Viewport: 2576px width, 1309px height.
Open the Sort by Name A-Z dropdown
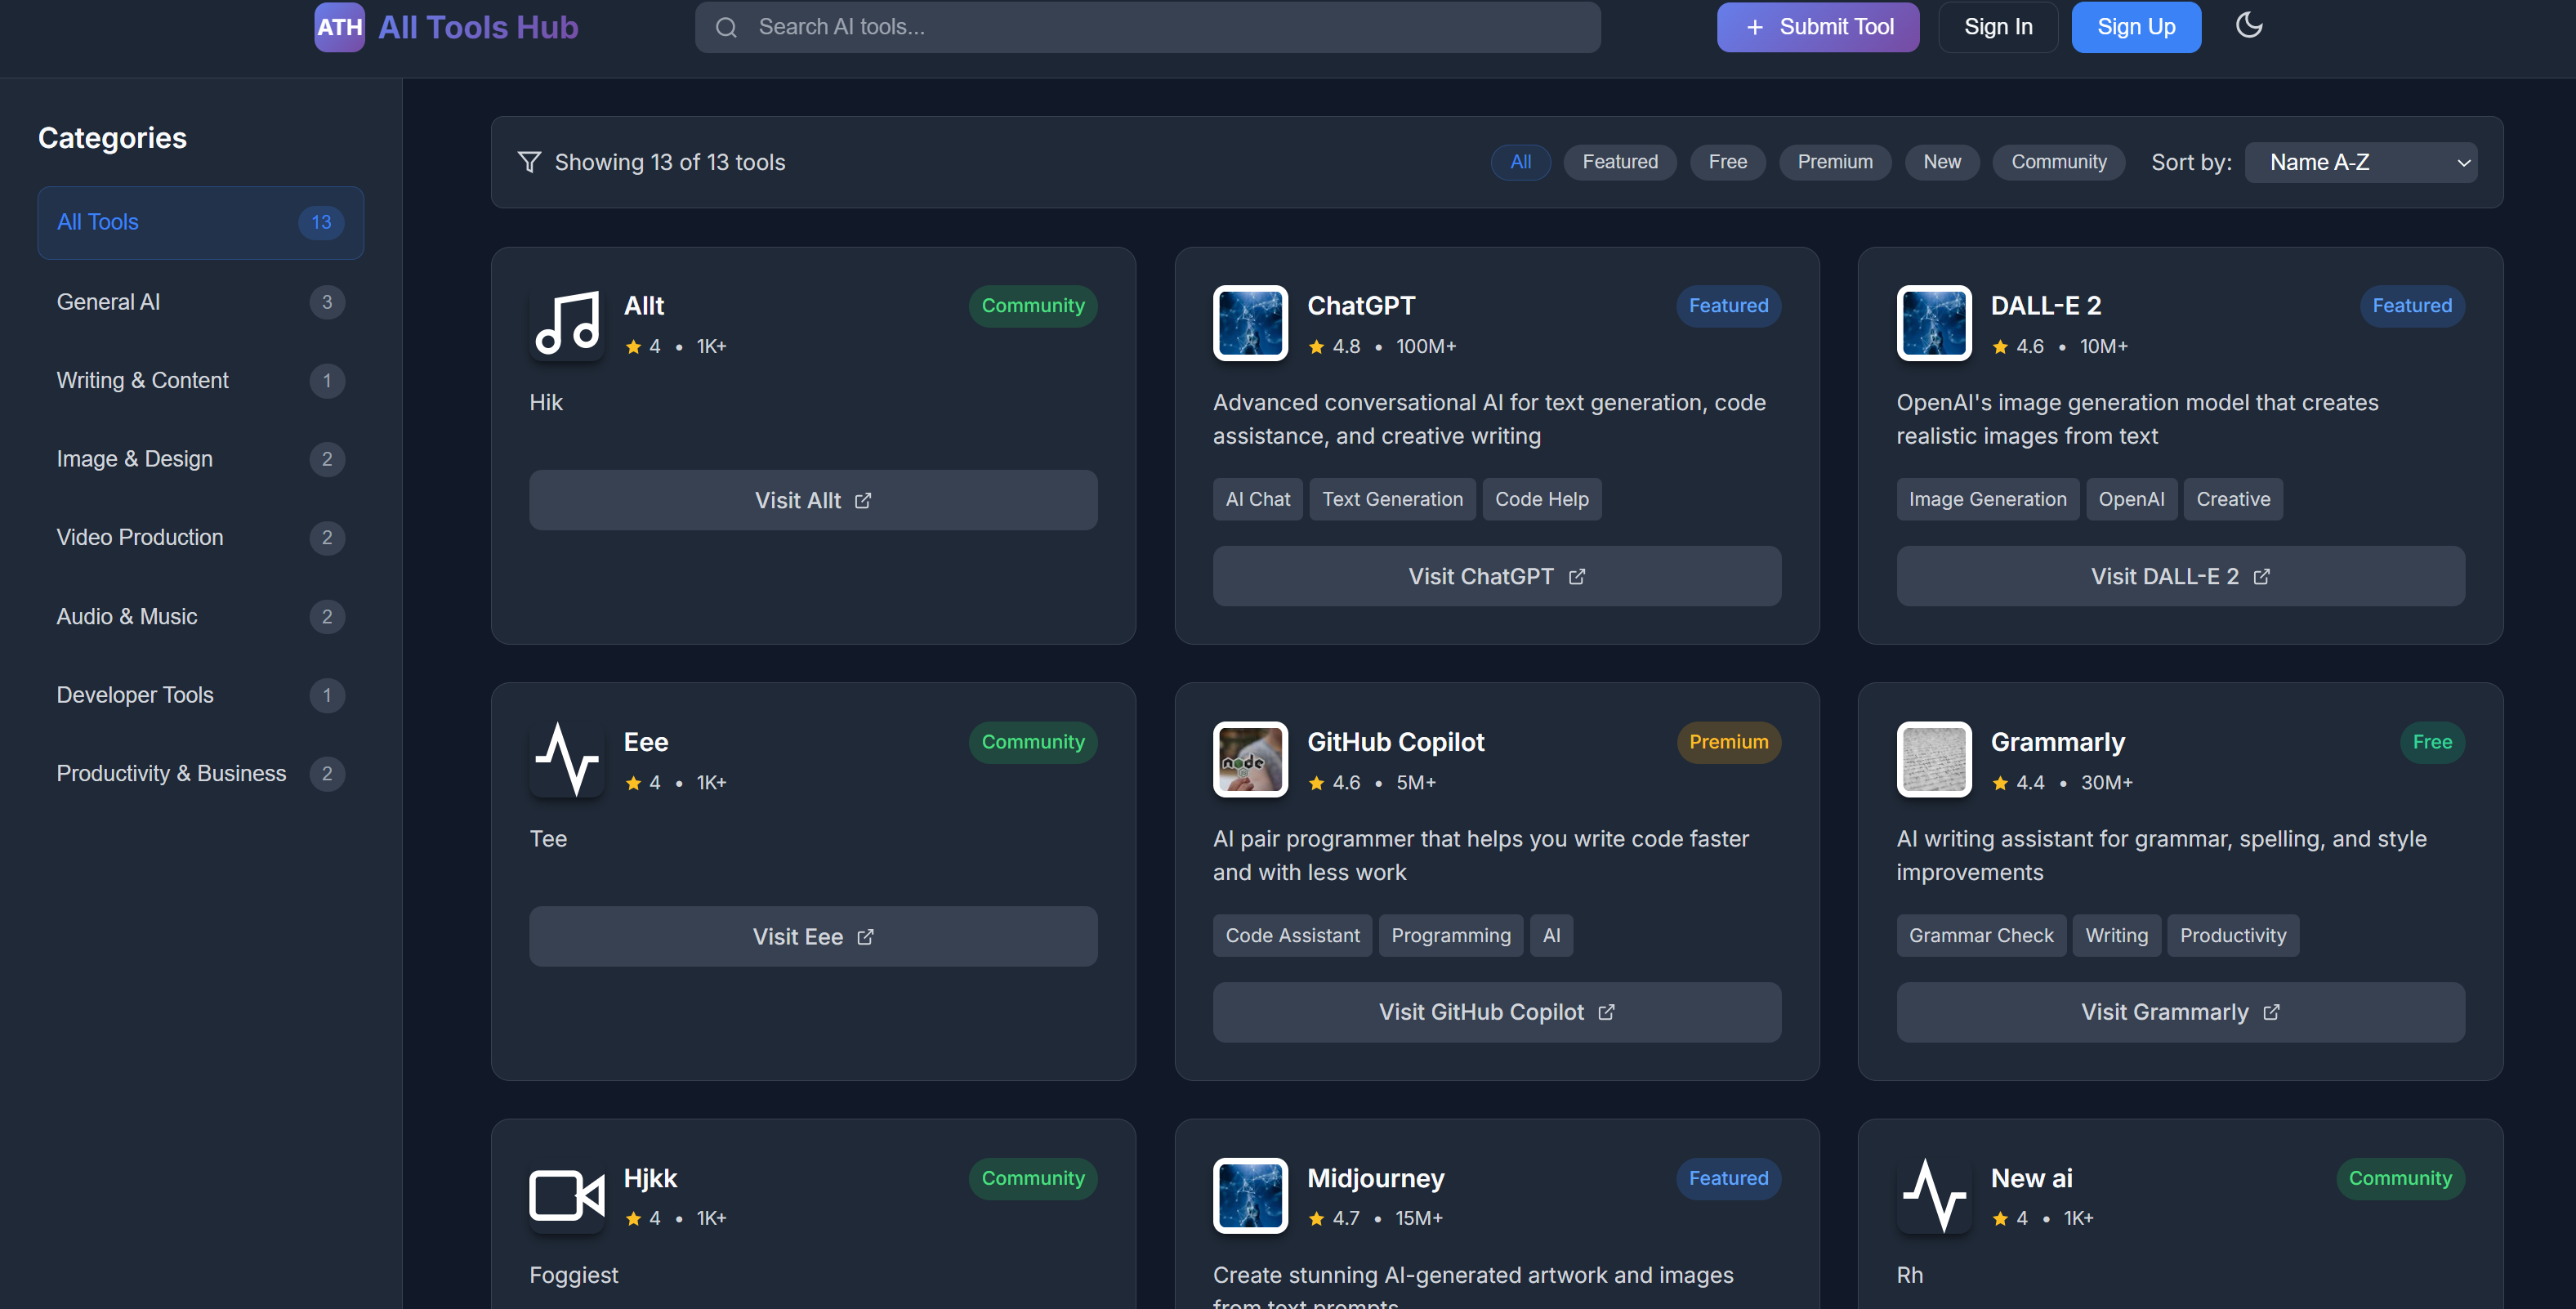2360,162
